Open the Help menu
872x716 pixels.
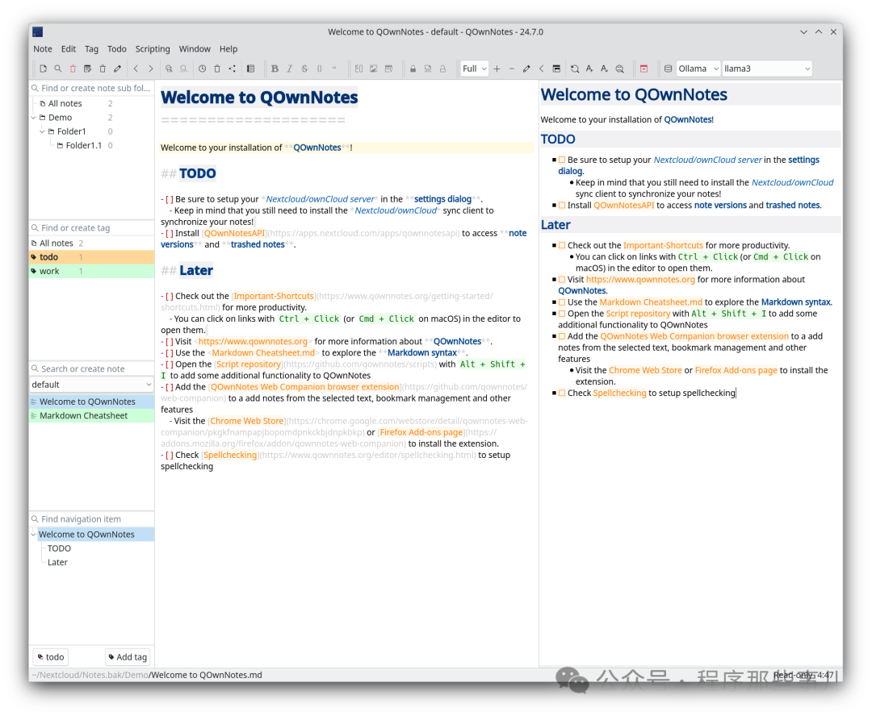[228, 49]
